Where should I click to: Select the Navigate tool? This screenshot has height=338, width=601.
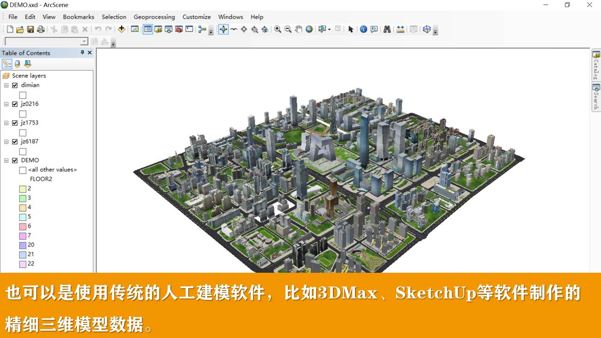tap(223, 29)
